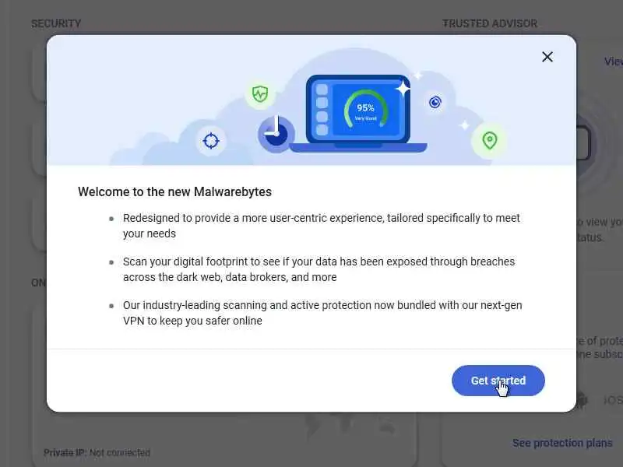The image size is (623, 467).
Task: Select the Redesigned user-centric experience bullet text
Action: pyautogui.click(x=321, y=226)
